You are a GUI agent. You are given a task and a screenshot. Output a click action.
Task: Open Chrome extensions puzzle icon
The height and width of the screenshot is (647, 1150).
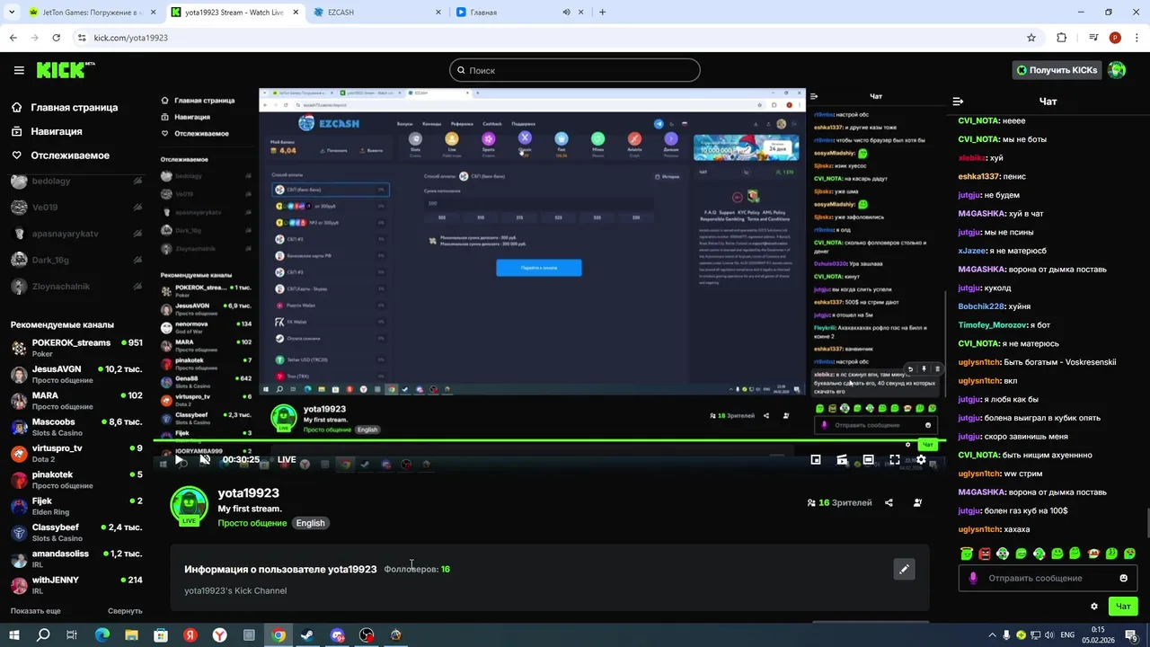1061,38
